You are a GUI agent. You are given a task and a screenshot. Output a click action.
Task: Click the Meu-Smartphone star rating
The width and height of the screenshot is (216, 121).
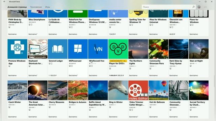click(32, 22)
